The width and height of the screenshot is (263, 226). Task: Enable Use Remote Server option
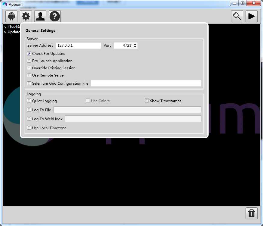click(29, 75)
